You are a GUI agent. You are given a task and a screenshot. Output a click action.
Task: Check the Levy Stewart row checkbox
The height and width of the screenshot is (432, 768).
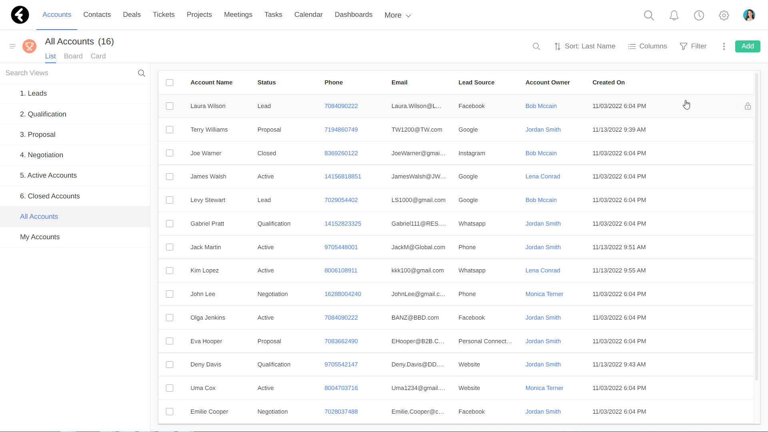click(170, 200)
